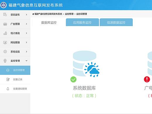Click the 监控管理 webcam icon

pyautogui.click(x=5, y=61)
